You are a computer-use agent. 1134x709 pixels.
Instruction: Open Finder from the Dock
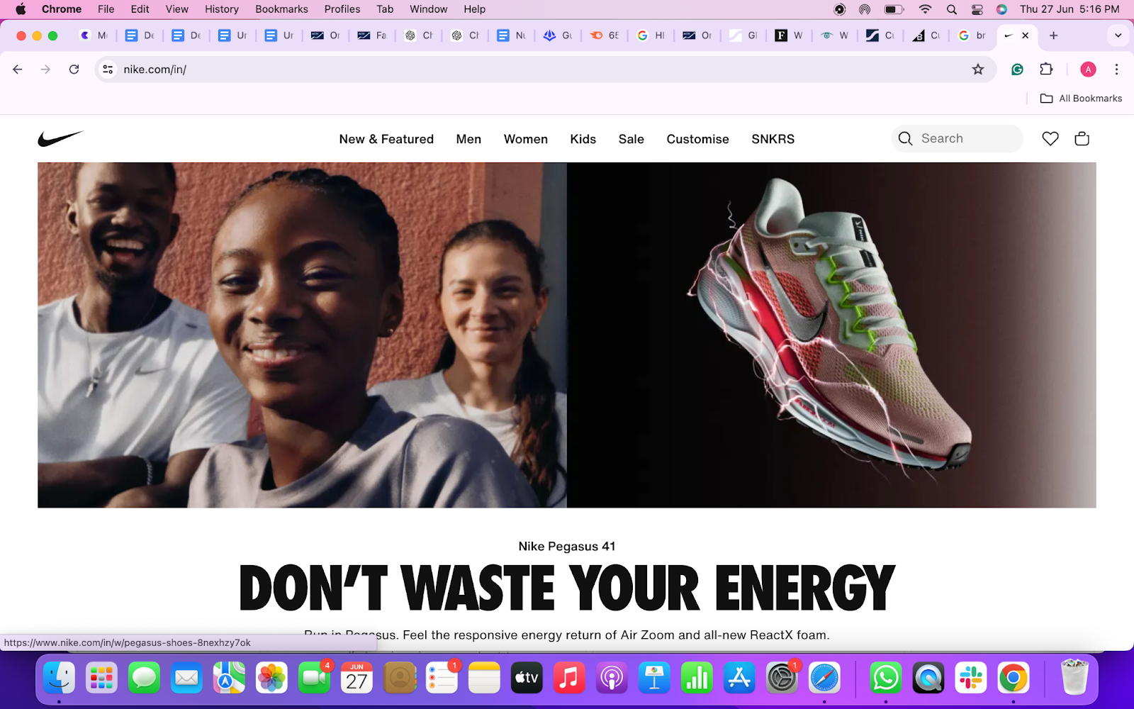point(59,679)
